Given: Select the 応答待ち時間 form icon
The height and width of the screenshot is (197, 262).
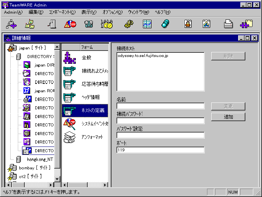Looking at the screenshot, I should tap(69, 84).
